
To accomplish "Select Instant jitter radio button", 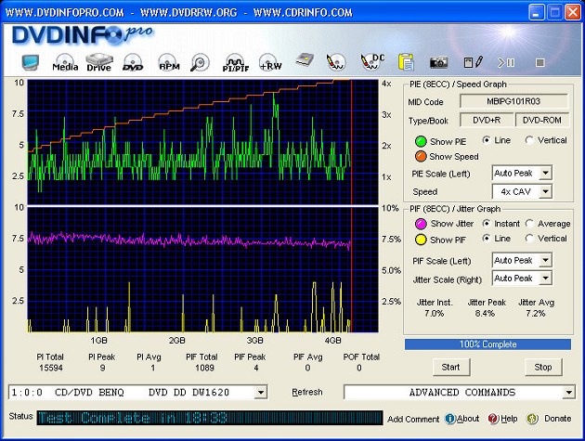I will pyautogui.click(x=487, y=224).
